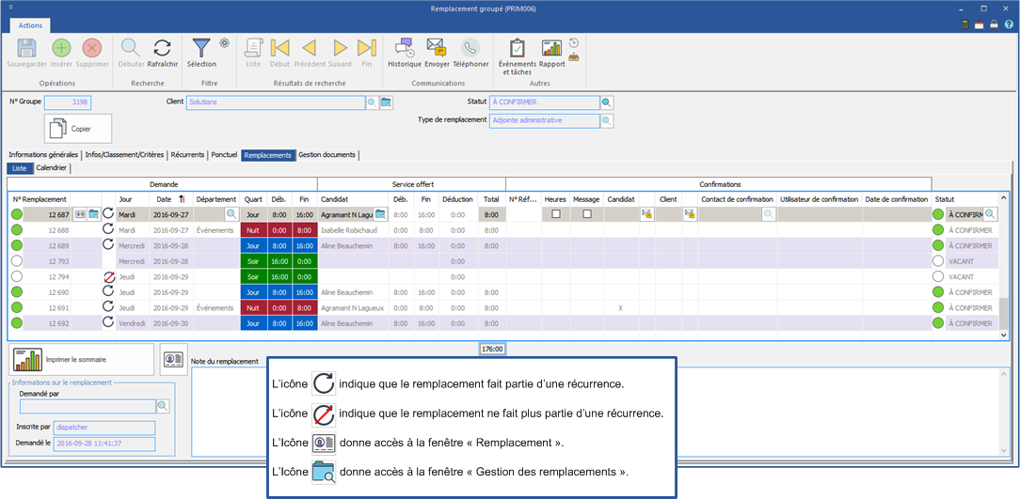
Task: Click the Sauvegarder floppy disk icon
Action: [x=26, y=49]
